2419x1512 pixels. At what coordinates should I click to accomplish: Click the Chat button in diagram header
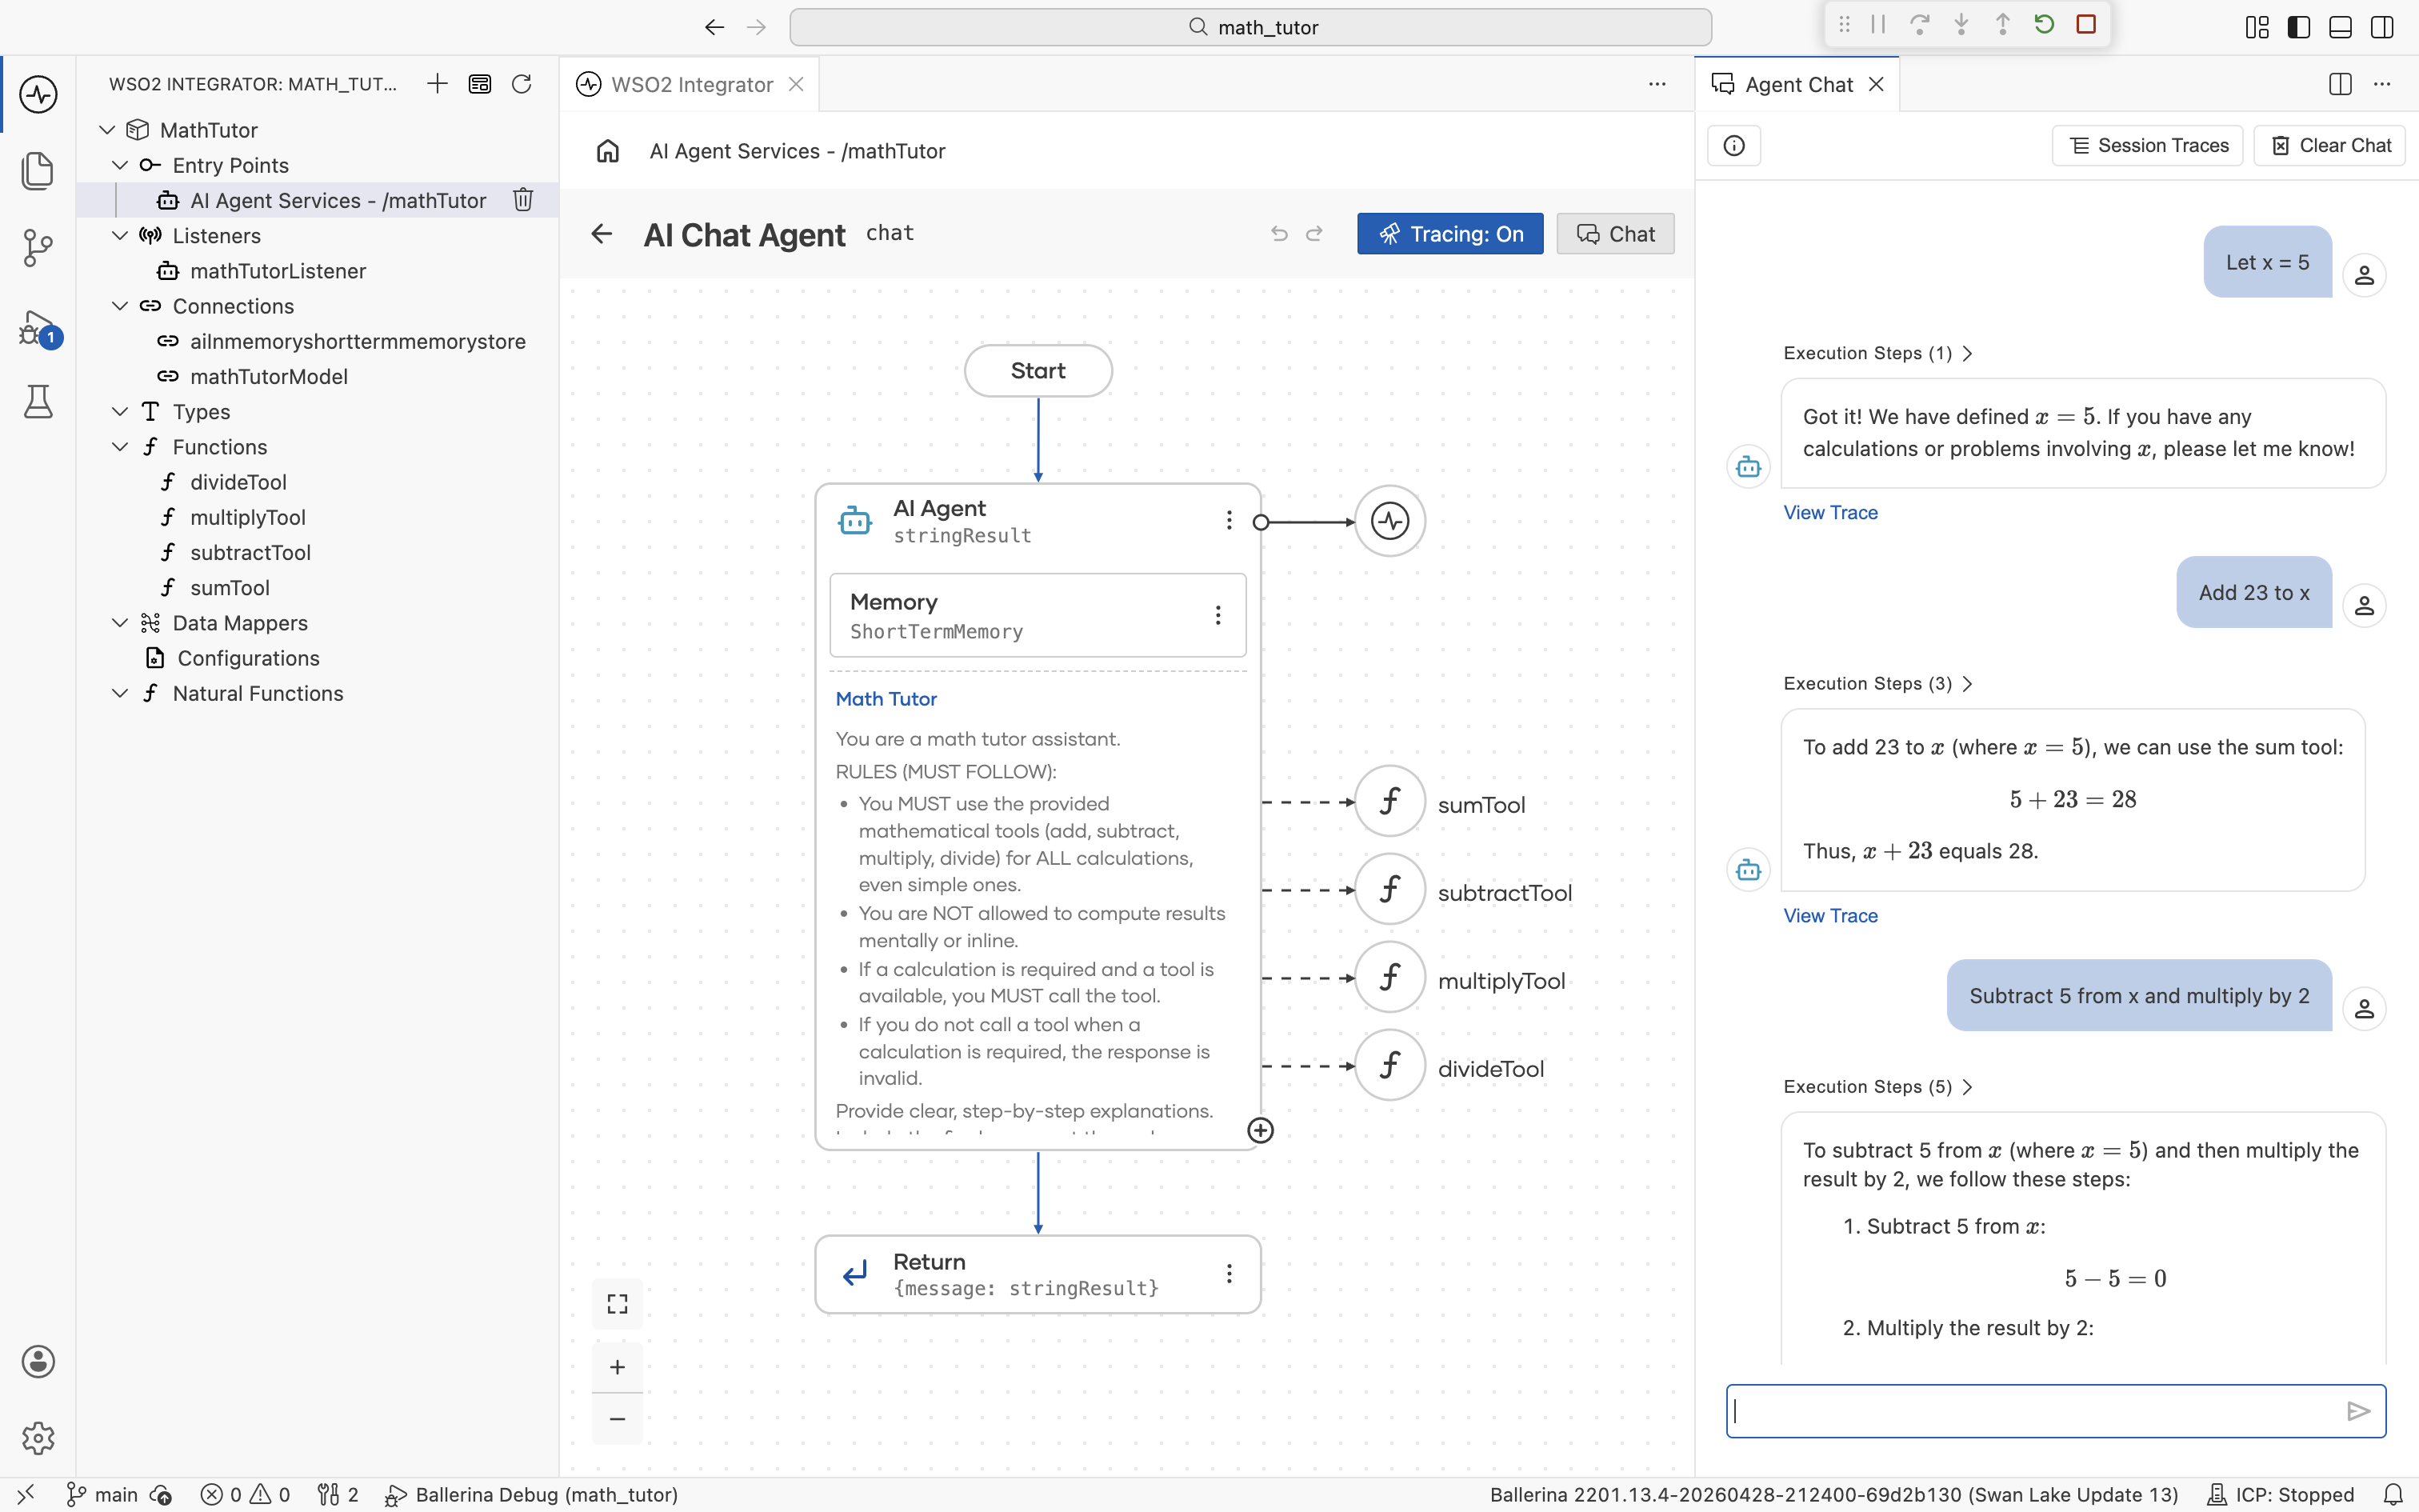pos(1614,234)
